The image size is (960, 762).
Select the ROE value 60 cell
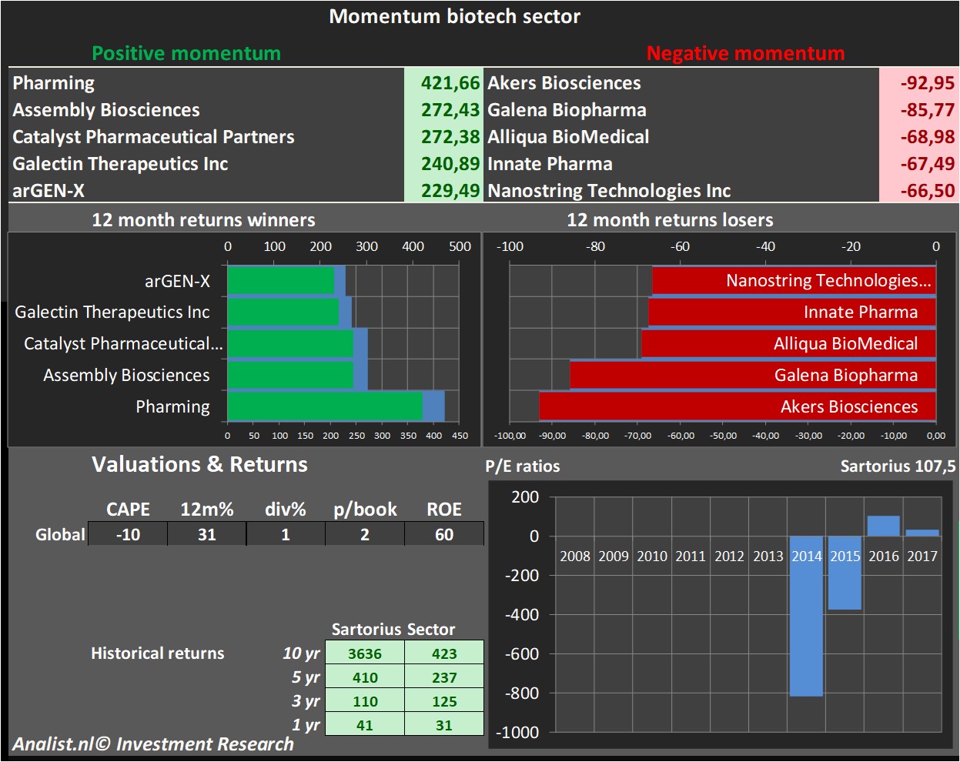pos(444,534)
